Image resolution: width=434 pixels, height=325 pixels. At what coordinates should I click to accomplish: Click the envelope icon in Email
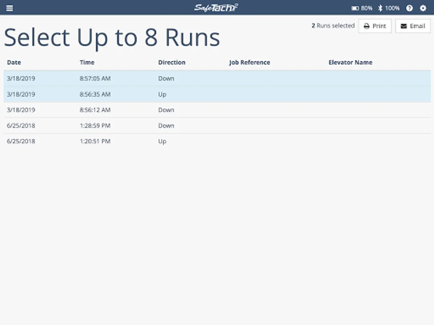[x=404, y=26]
